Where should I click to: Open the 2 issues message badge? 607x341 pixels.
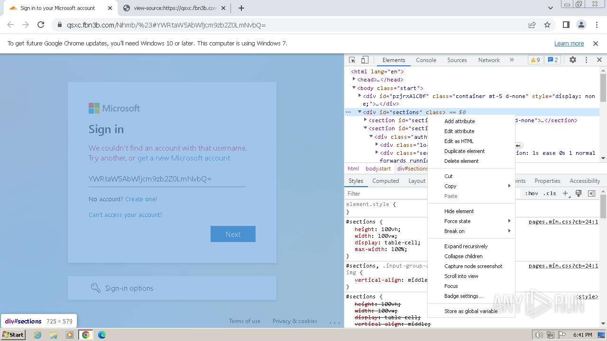click(x=553, y=60)
